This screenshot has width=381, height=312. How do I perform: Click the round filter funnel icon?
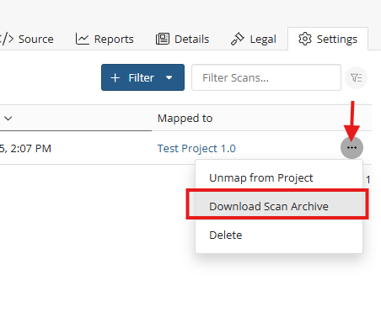356,77
